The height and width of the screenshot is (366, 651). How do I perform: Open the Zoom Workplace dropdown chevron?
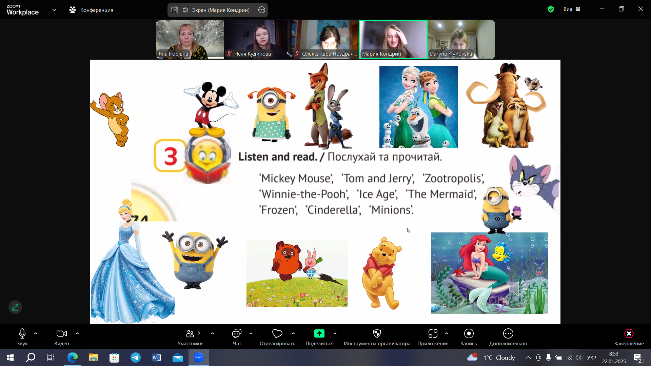coord(54,10)
